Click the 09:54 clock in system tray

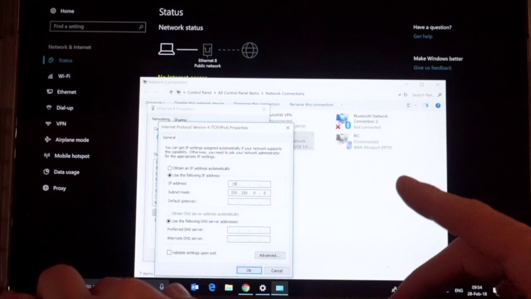pyautogui.click(x=477, y=287)
